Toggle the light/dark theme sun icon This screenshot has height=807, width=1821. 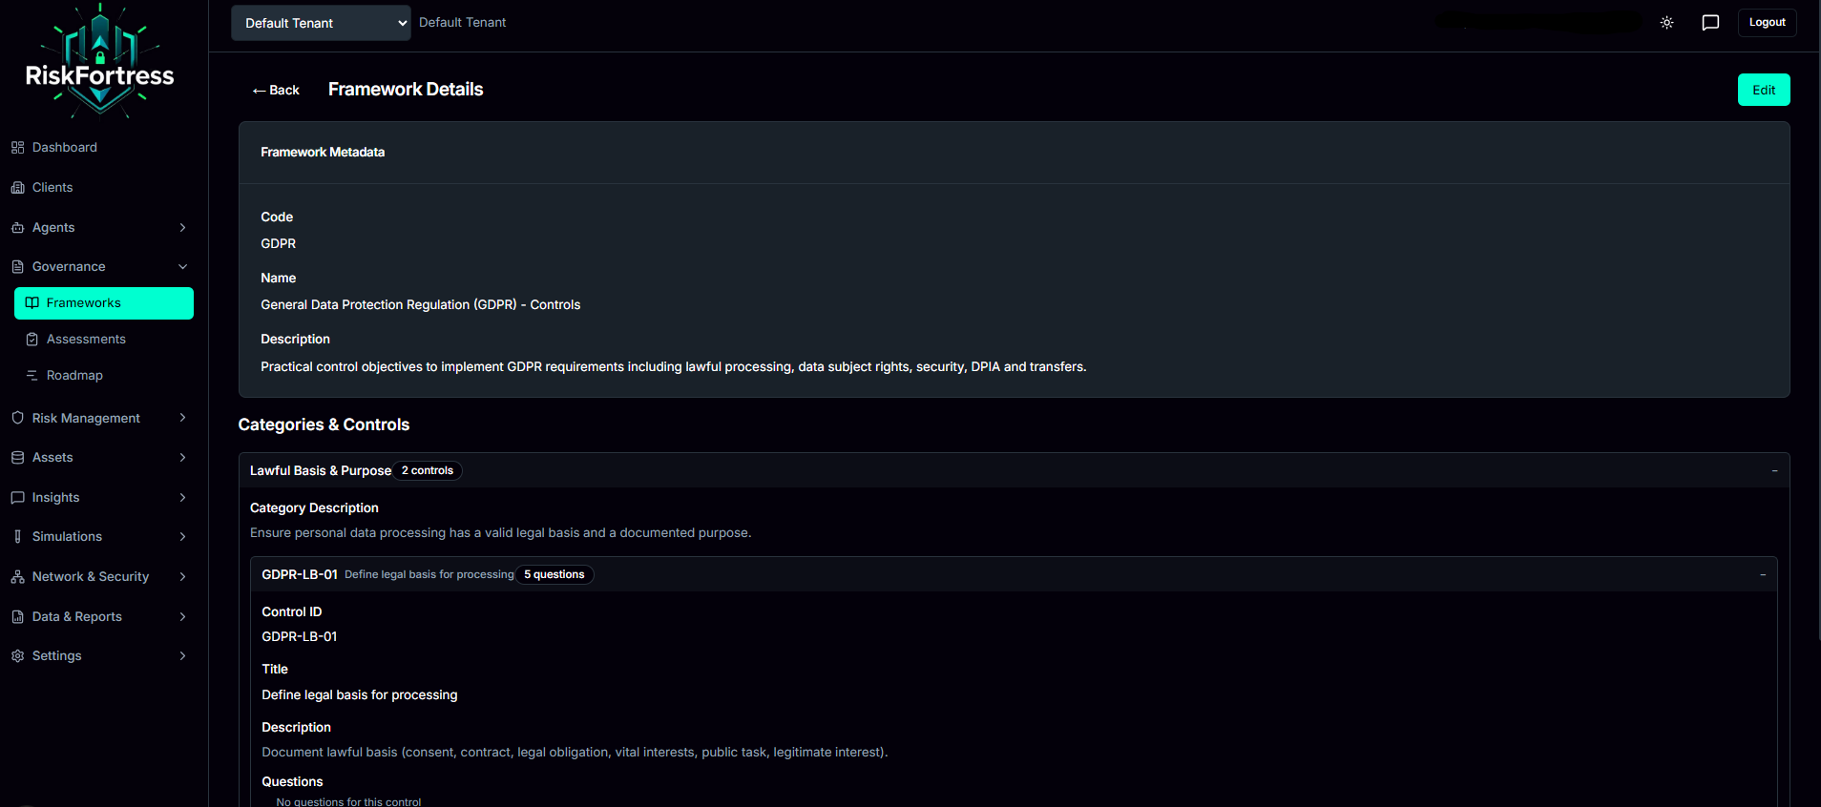click(x=1666, y=23)
